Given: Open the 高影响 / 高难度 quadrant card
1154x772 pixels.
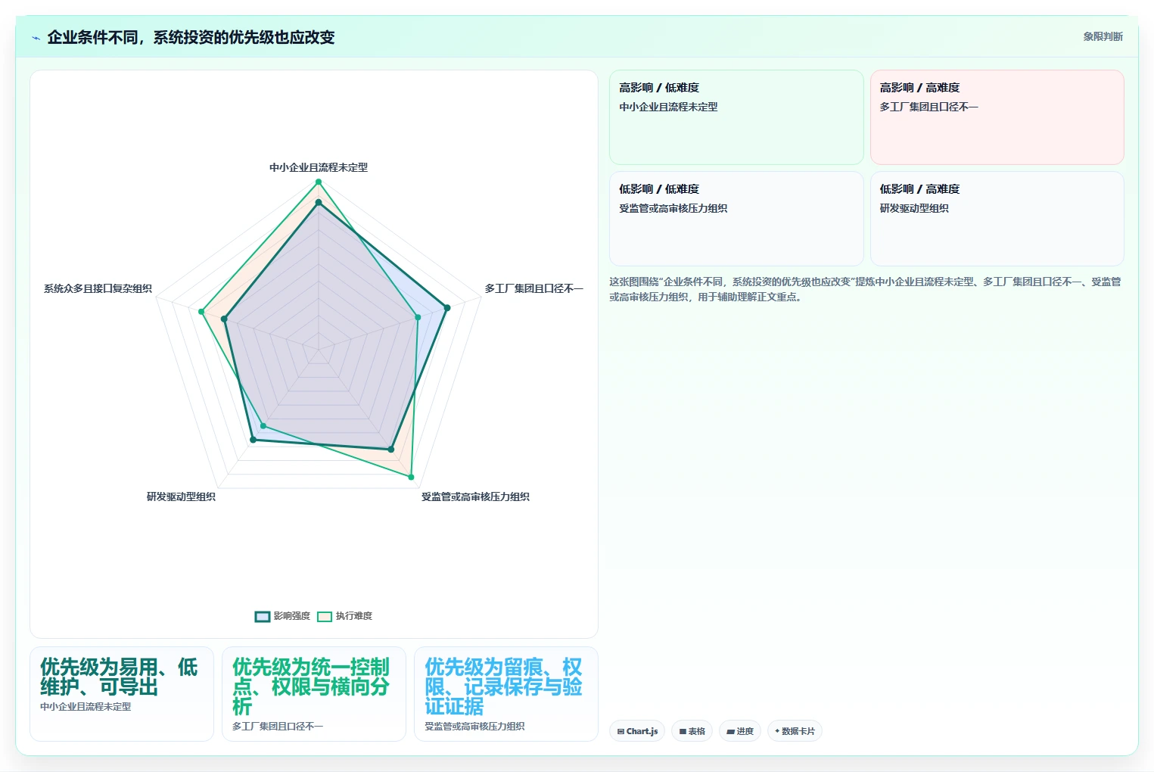Looking at the screenshot, I should pyautogui.click(x=997, y=117).
